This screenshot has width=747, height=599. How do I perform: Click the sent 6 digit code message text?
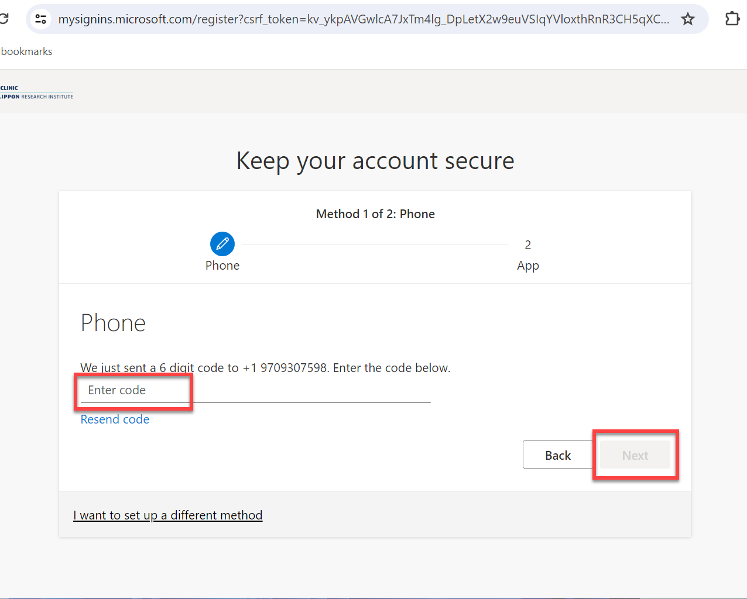pyautogui.click(x=265, y=368)
